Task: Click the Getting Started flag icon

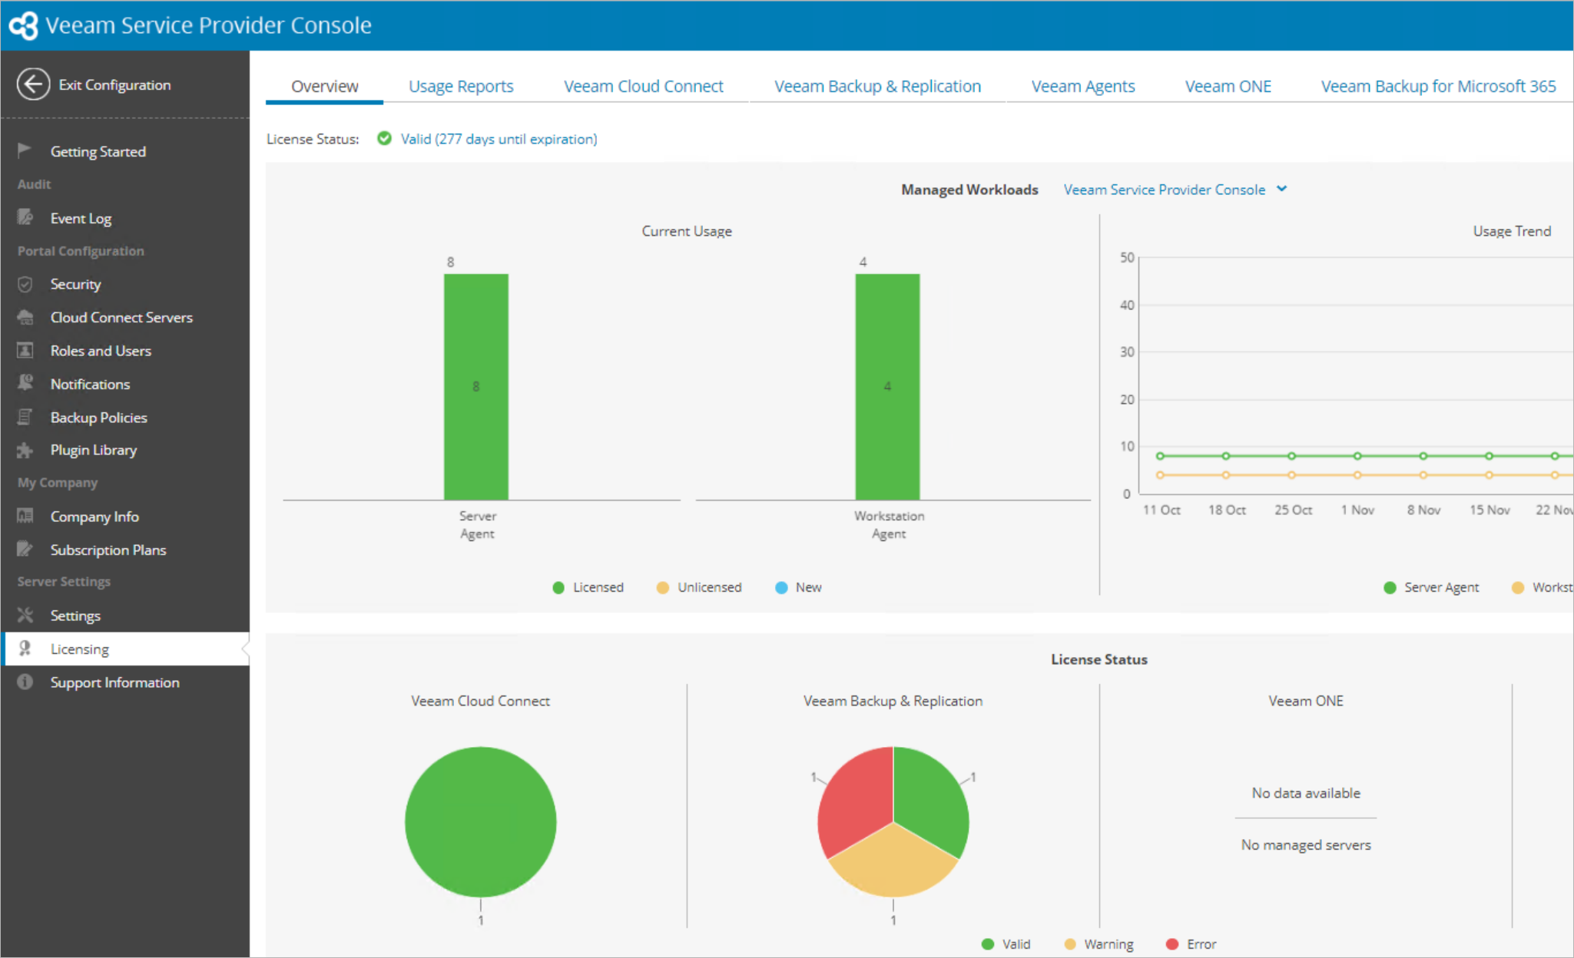Action: point(25,150)
